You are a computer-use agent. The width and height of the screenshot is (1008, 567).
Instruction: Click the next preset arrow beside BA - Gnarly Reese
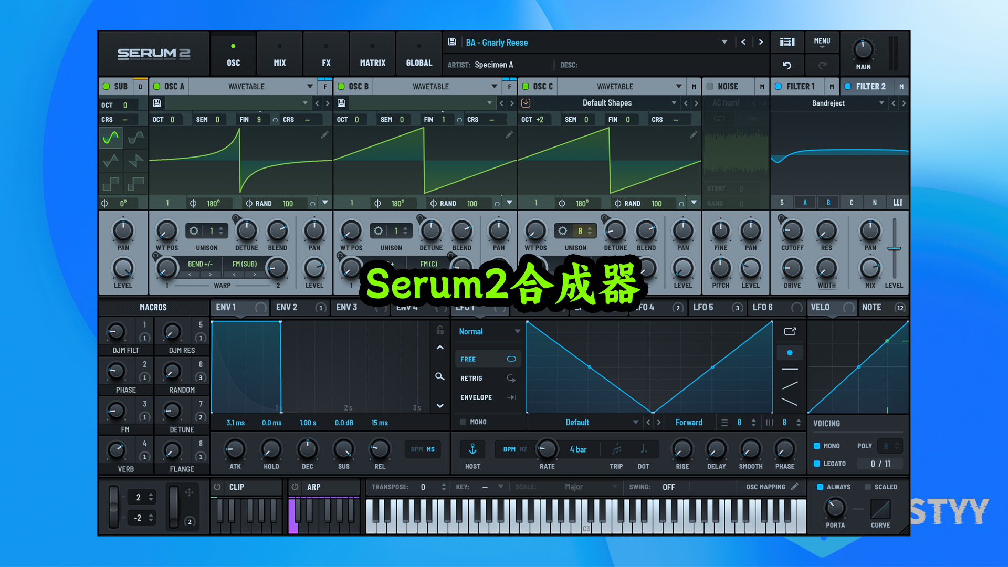click(x=761, y=42)
